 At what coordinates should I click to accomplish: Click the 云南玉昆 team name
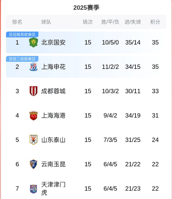[53, 164]
